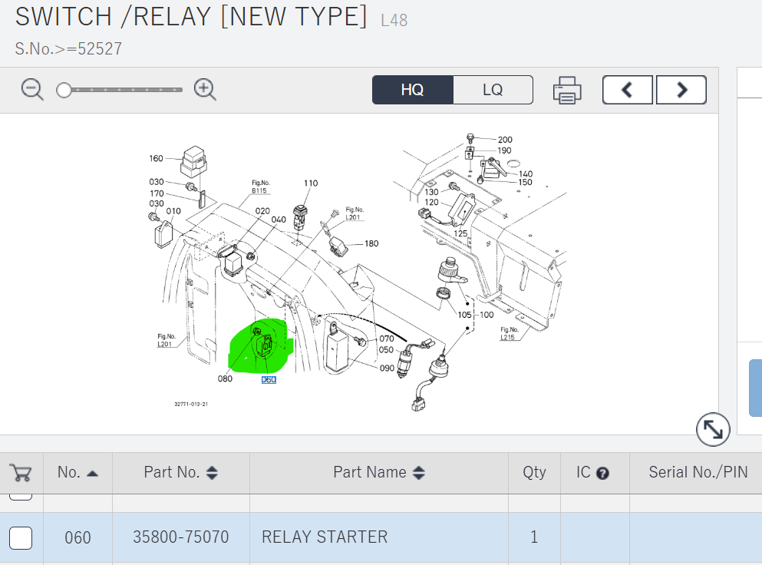Print the parts diagram
The width and height of the screenshot is (762, 565).
567,90
